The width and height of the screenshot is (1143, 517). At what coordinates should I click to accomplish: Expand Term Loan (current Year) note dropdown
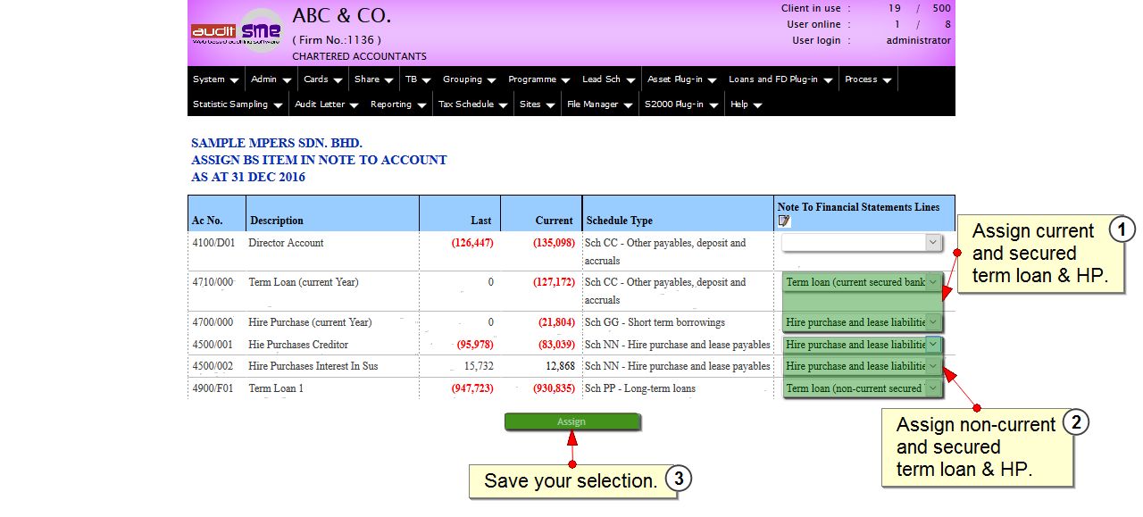tap(933, 282)
